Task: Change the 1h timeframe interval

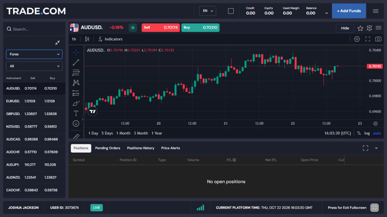Action: pyautogui.click(x=74, y=39)
